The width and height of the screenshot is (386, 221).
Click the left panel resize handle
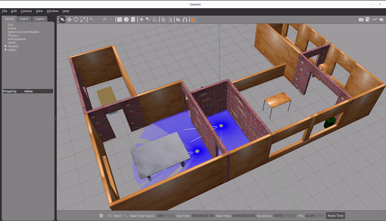[x=56, y=118]
